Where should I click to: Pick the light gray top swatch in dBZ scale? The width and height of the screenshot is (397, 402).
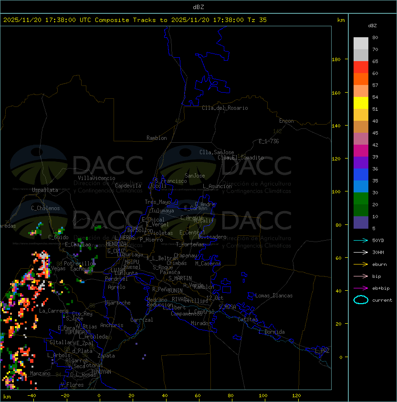click(361, 43)
